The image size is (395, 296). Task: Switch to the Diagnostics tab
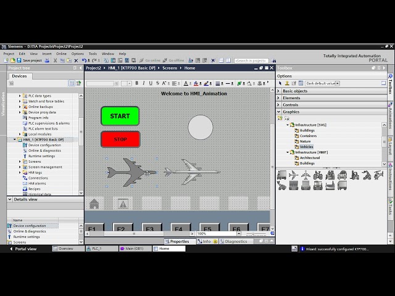coord(236,241)
